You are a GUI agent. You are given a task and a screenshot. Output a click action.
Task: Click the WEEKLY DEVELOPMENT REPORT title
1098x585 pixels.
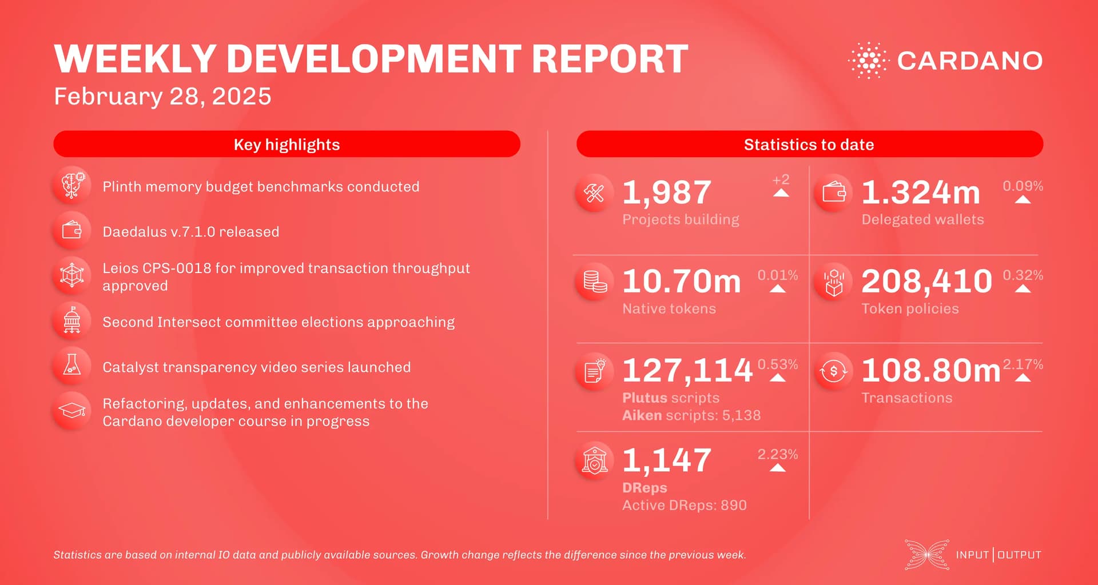371,58
